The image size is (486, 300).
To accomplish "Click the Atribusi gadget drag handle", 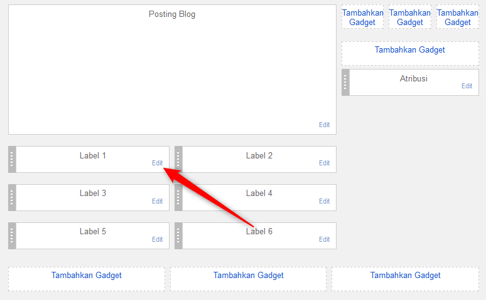I will tap(345, 82).
